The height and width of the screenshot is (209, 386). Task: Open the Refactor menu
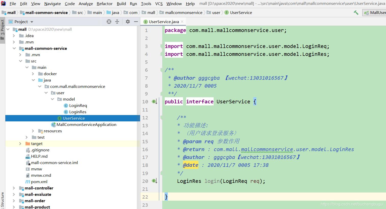click(105, 4)
